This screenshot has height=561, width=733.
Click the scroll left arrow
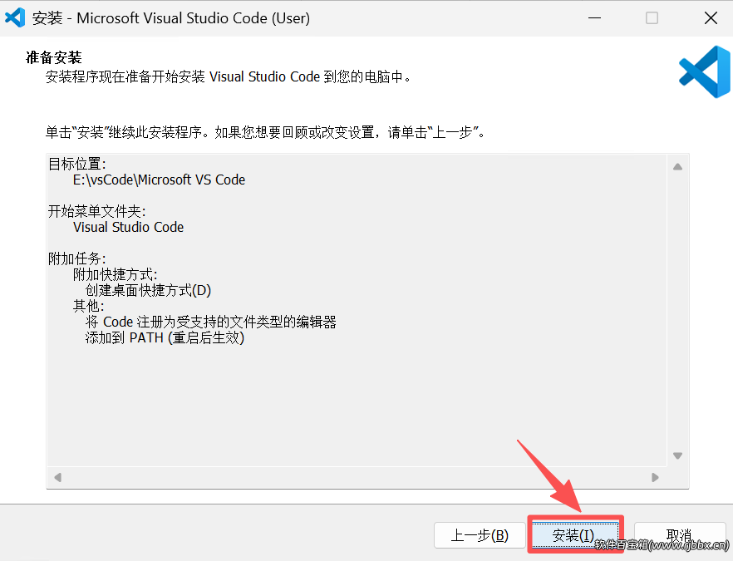pos(58,477)
